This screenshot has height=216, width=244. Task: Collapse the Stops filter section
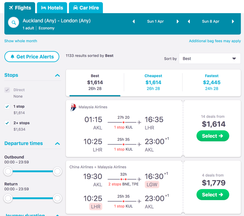click(57, 76)
